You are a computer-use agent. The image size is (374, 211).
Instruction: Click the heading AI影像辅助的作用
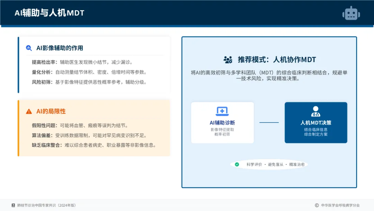pos(60,48)
